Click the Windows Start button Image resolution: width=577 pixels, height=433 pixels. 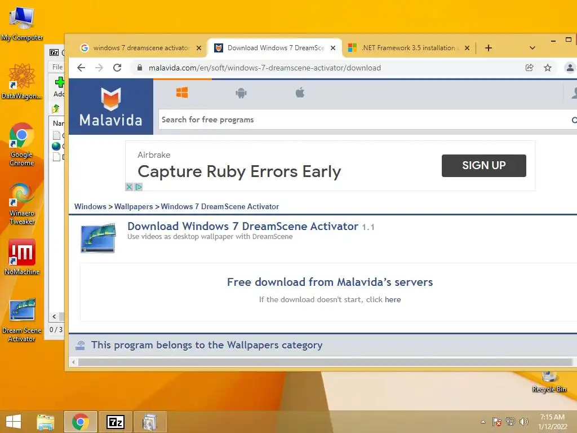[x=14, y=422]
